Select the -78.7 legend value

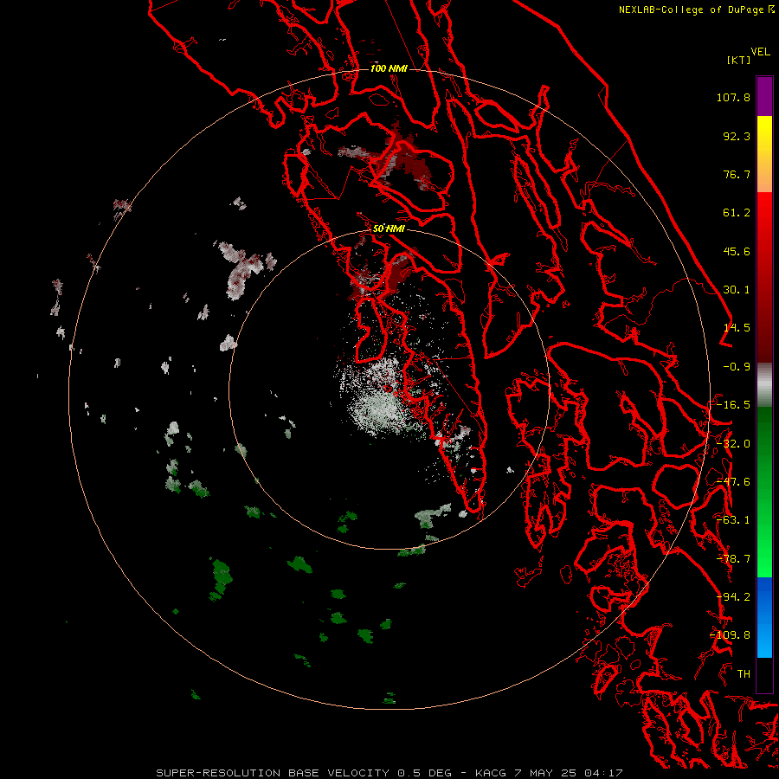click(733, 559)
